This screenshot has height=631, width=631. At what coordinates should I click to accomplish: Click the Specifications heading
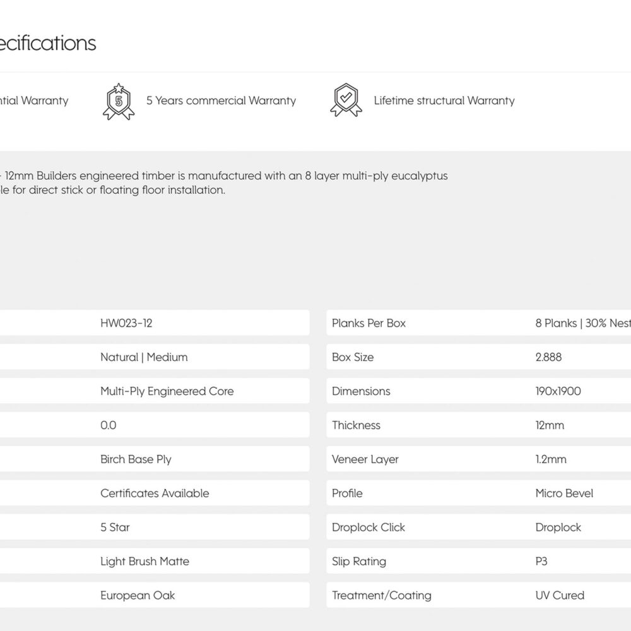[x=48, y=43]
